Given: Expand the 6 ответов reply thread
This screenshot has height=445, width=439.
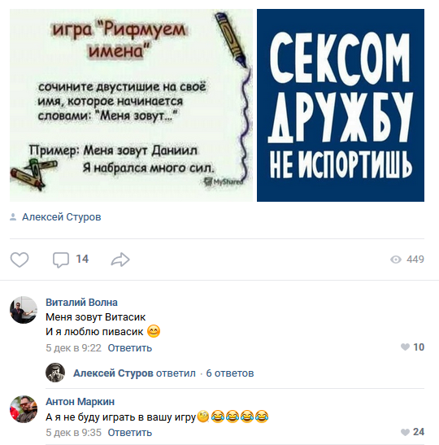Looking at the screenshot, I should [x=230, y=373].
